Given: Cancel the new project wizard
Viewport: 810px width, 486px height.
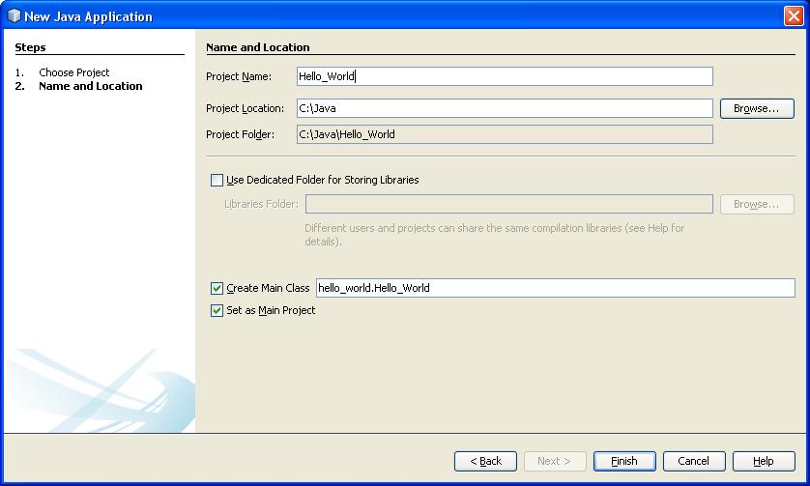Looking at the screenshot, I should pyautogui.click(x=693, y=461).
